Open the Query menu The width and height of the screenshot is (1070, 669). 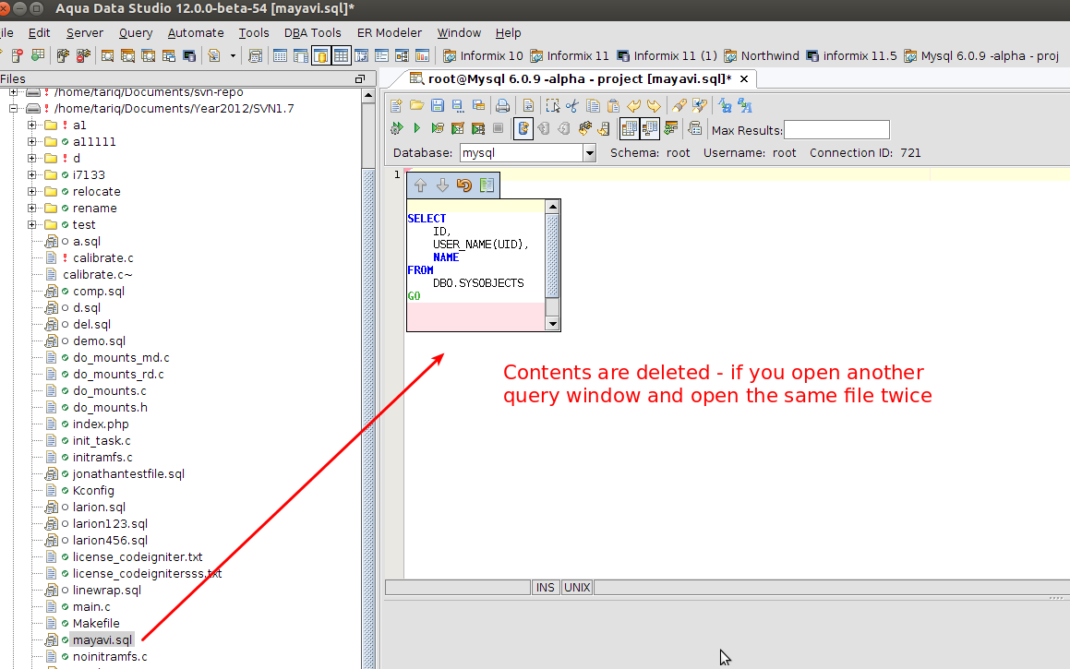[135, 32]
